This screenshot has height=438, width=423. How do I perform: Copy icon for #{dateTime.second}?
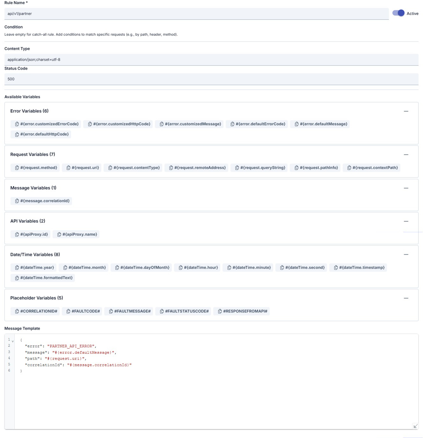point(282,268)
